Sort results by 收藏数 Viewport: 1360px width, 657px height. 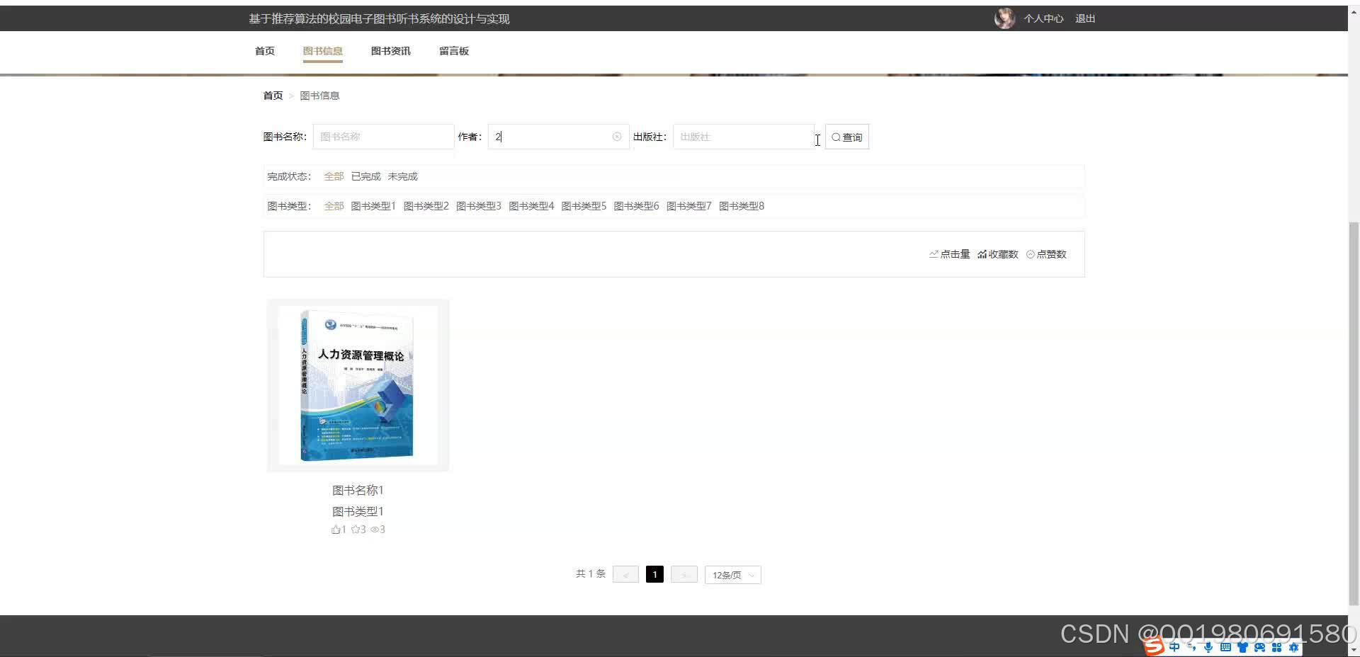pos(998,254)
